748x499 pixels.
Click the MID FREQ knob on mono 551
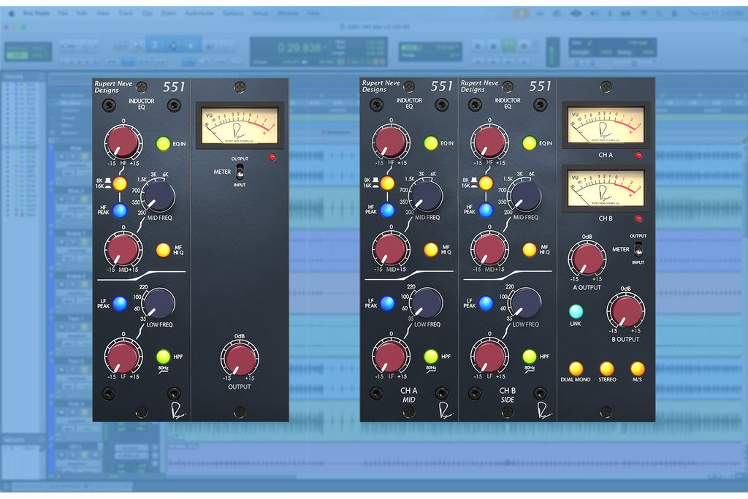(159, 197)
